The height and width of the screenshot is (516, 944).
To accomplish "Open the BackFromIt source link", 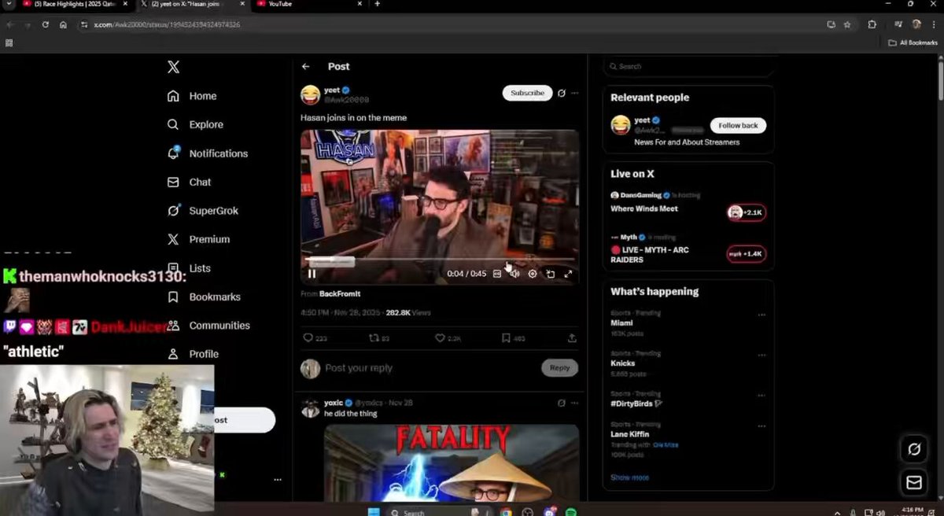I will (340, 294).
